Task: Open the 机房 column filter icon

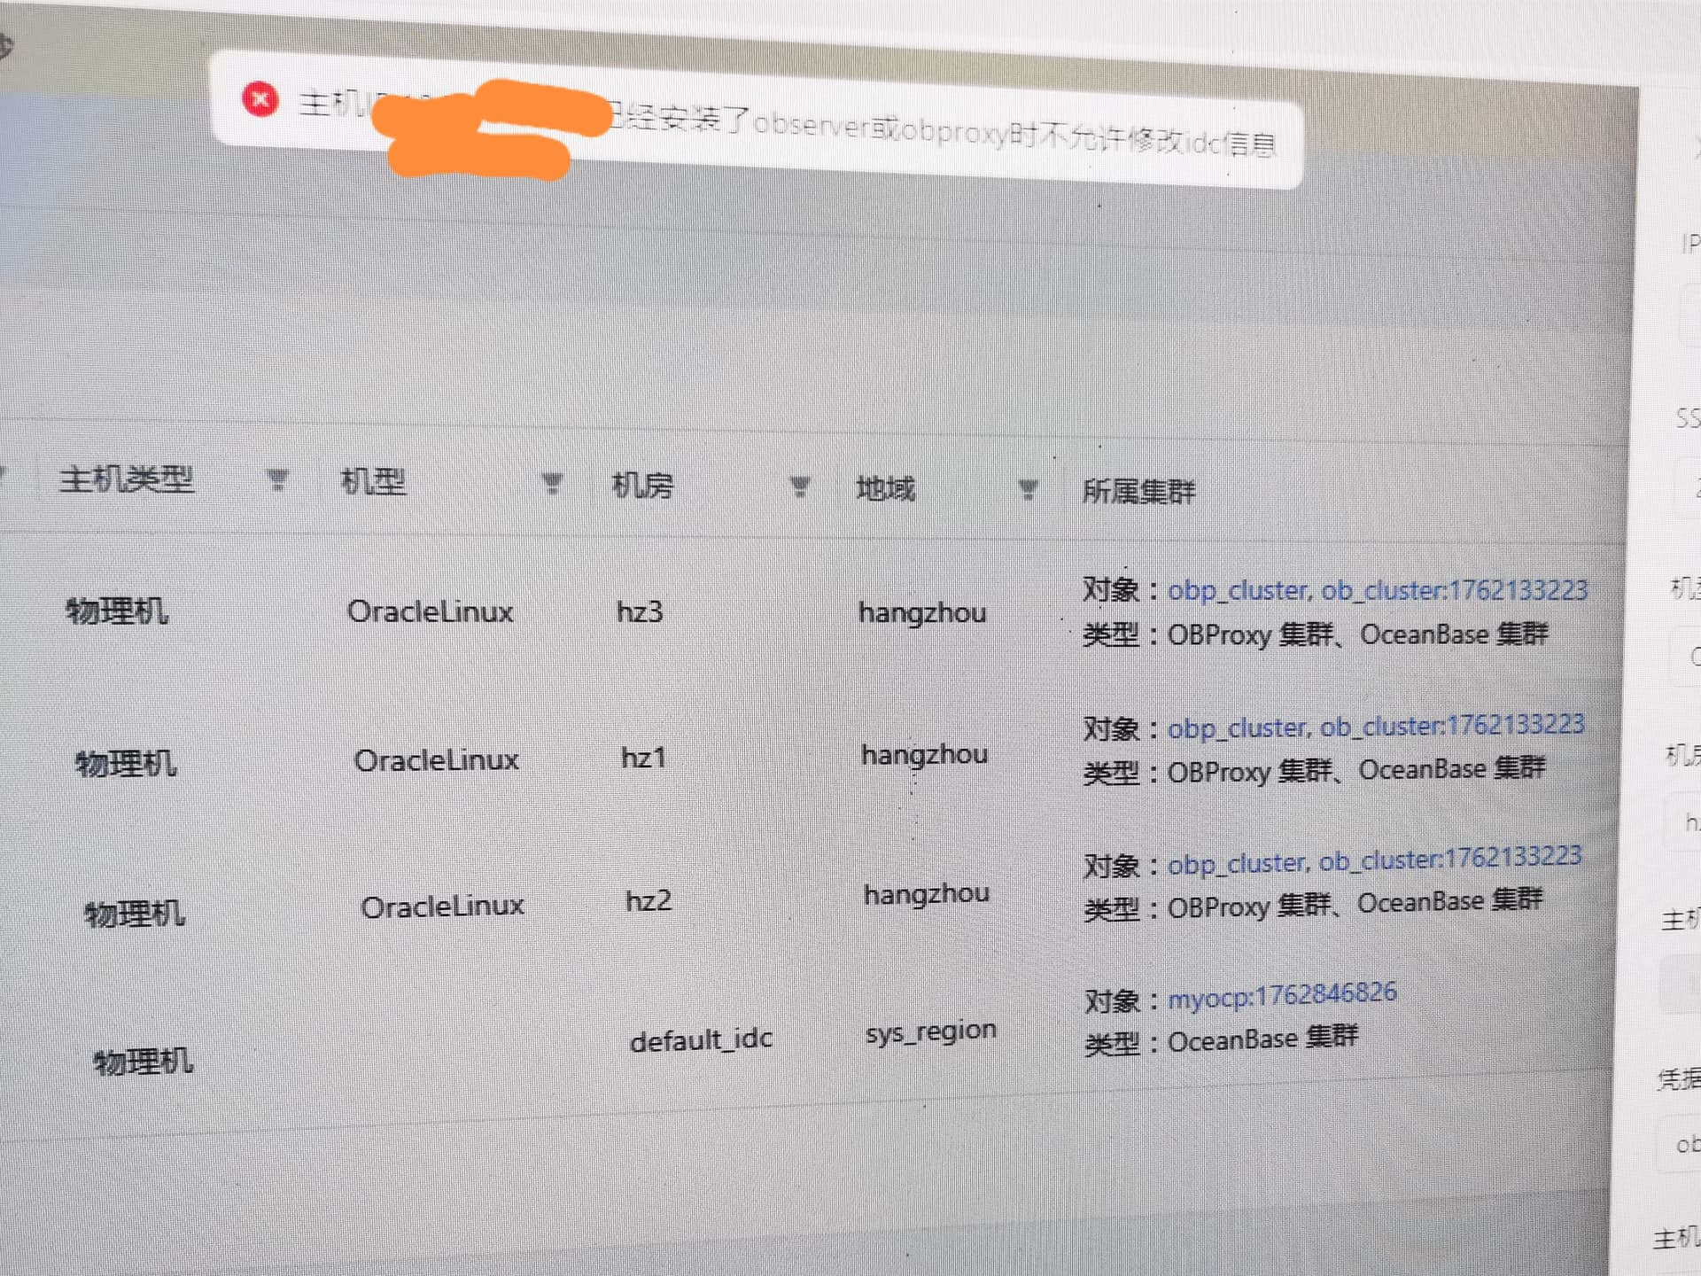Action: 800,486
